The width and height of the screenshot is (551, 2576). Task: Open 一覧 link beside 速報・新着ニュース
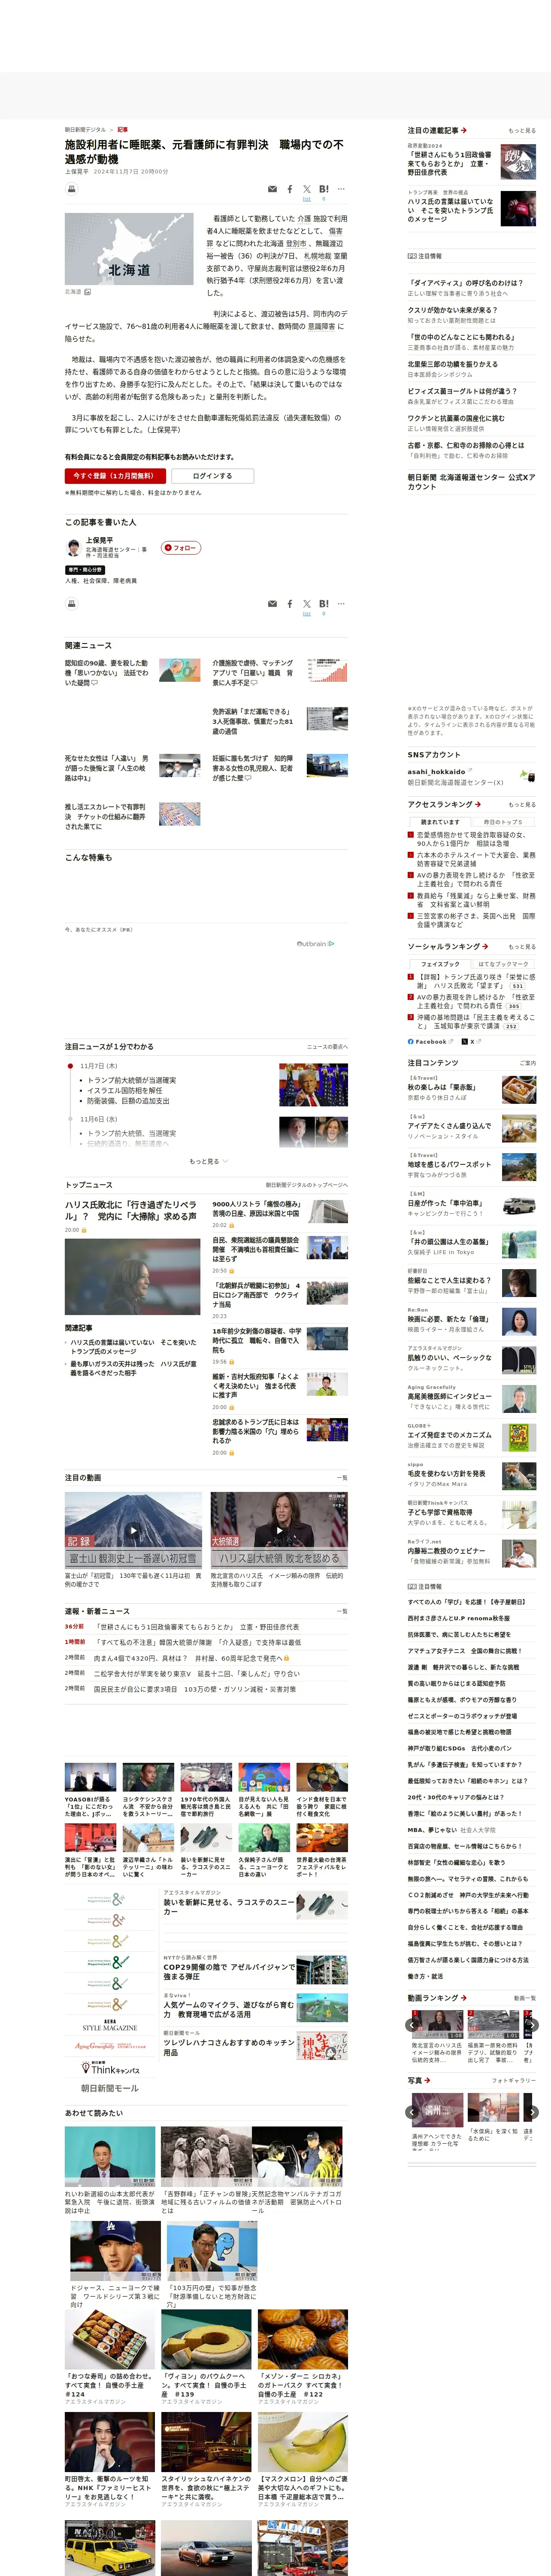point(342,1611)
